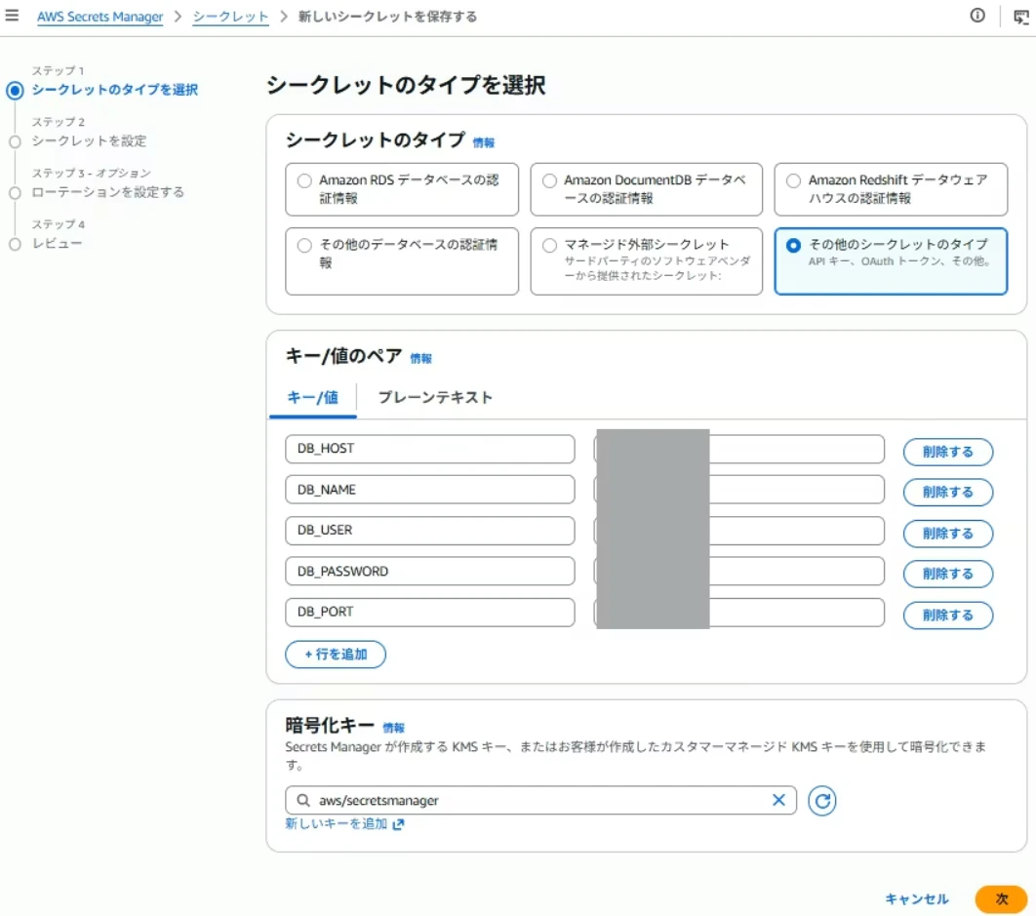Delete the DB_HOST row with 削除する
Viewport: 1036px width, 916px height.
947,452
